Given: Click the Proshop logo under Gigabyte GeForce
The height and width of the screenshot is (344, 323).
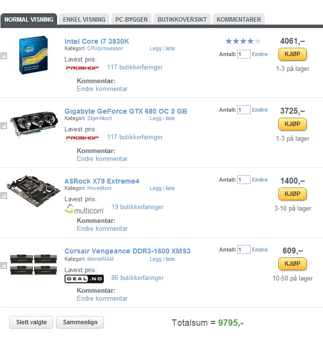Looking at the screenshot, I should [x=83, y=138].
